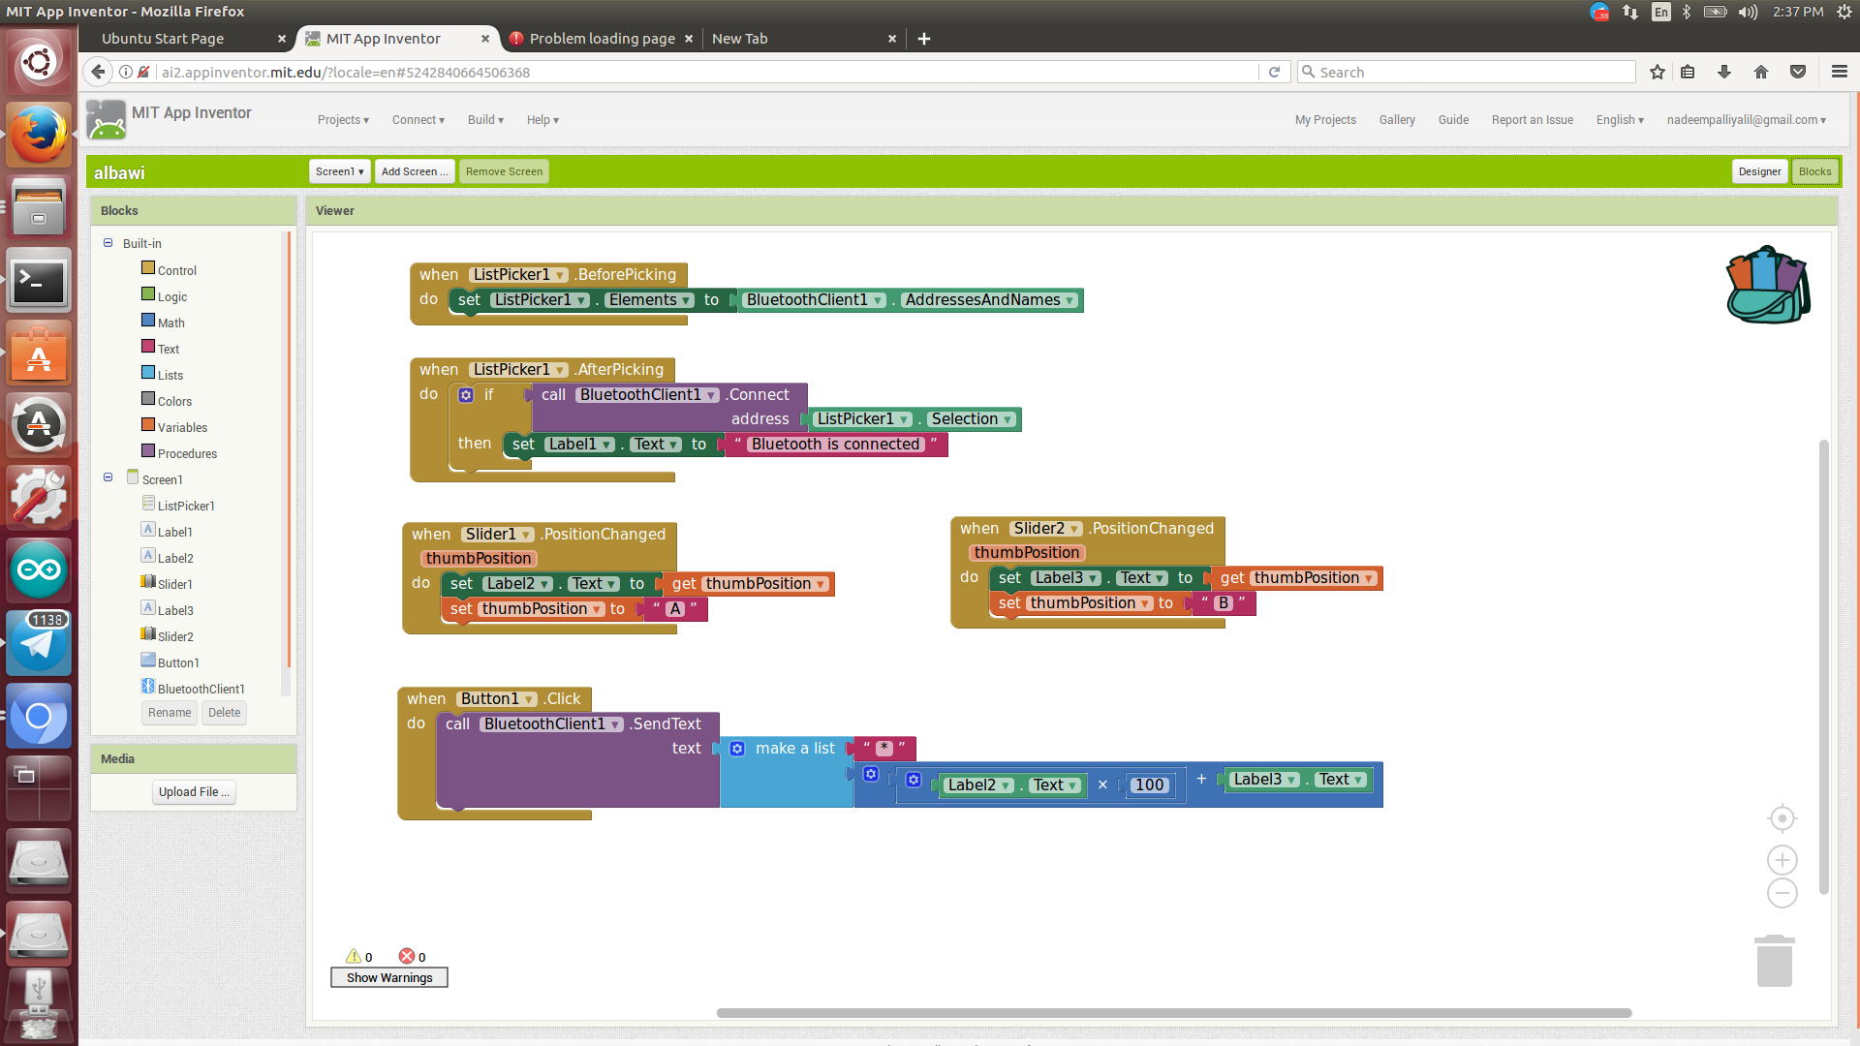Image resolution: width=1860 pixels, height=1046 pixels.
Task: Click the Show Warnings button
Action: point(389,977)
